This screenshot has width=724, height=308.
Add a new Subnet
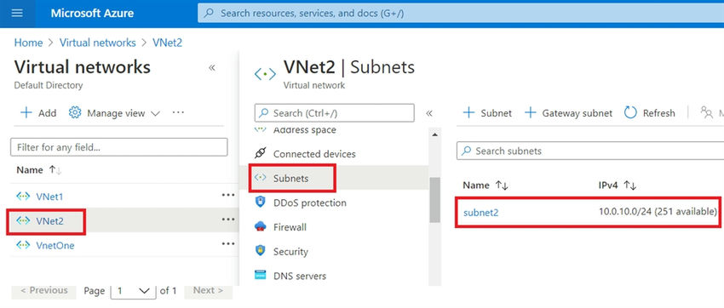[x=487, y=113]
